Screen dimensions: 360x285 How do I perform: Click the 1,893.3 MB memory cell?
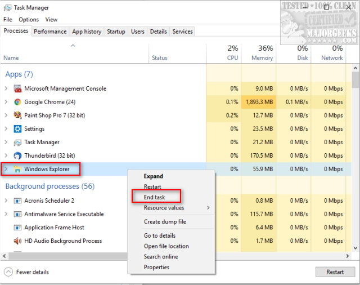[x=259, y=102]
